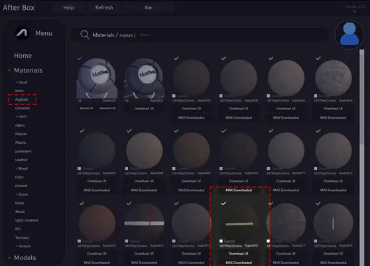
Task: Click the green checkmark above the Asphalt07 sphere
Action: point(82,131)
